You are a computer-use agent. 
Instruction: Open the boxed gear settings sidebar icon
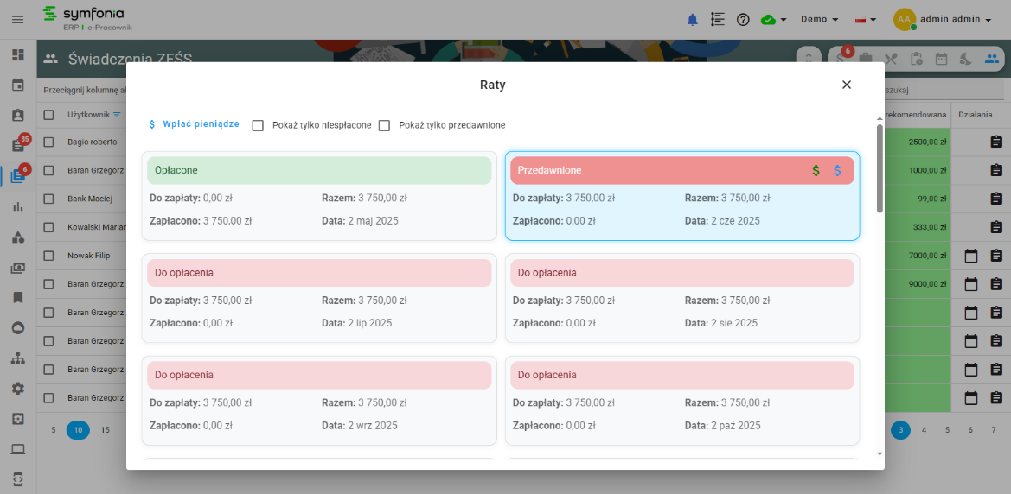18,419
